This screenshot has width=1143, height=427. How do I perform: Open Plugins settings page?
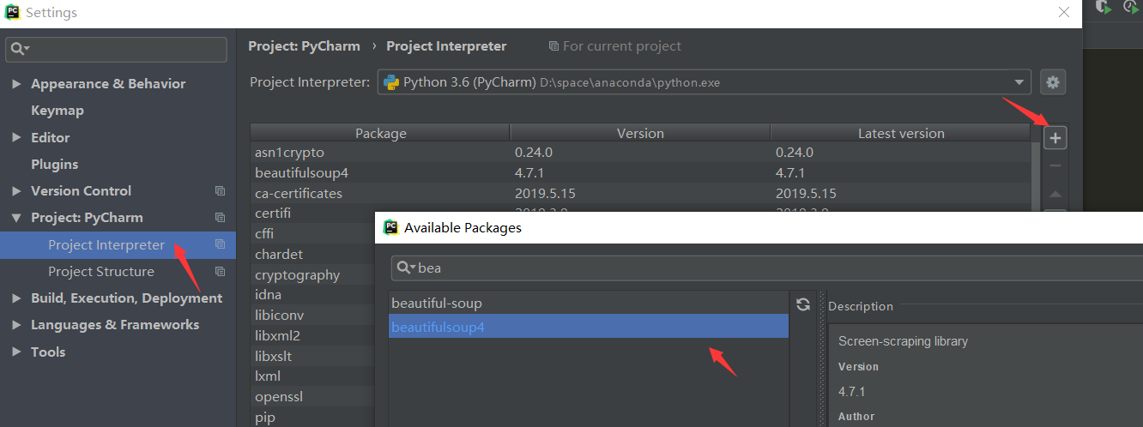(54, 164)
